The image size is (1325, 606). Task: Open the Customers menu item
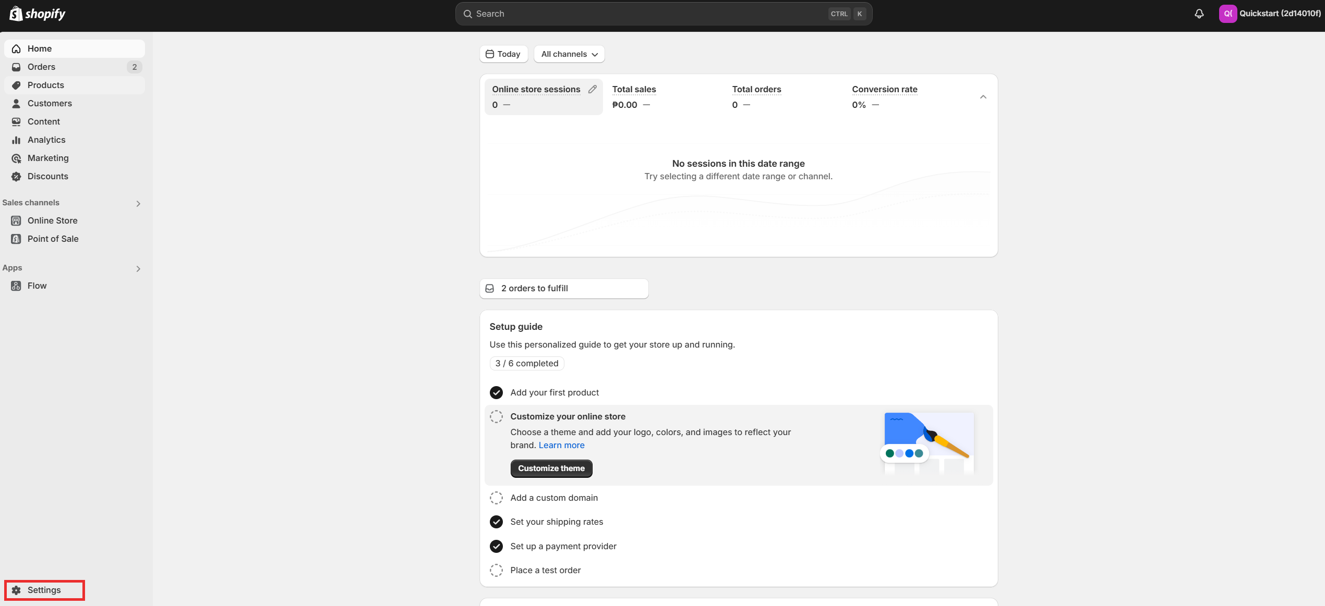[50, 103]
